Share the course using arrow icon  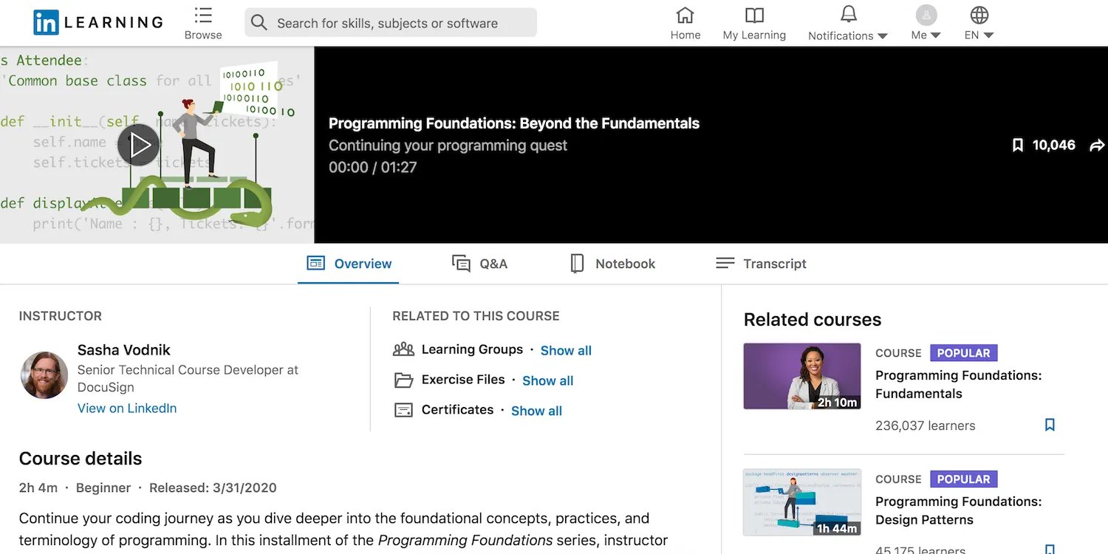coord(1097,146)
